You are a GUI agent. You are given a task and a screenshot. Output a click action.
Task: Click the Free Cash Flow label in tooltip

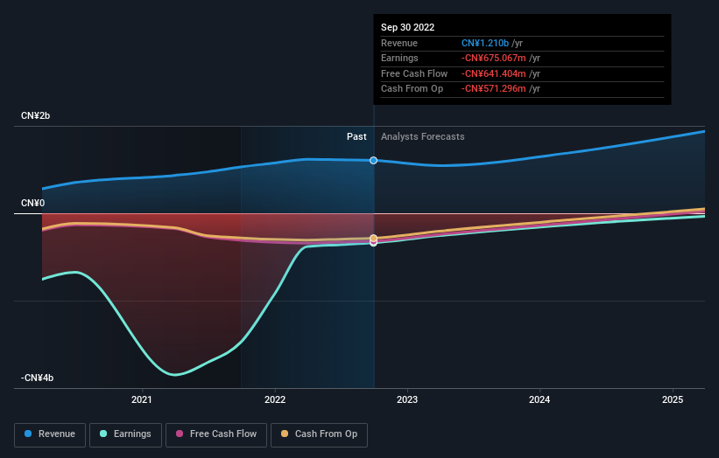(414, 73)
